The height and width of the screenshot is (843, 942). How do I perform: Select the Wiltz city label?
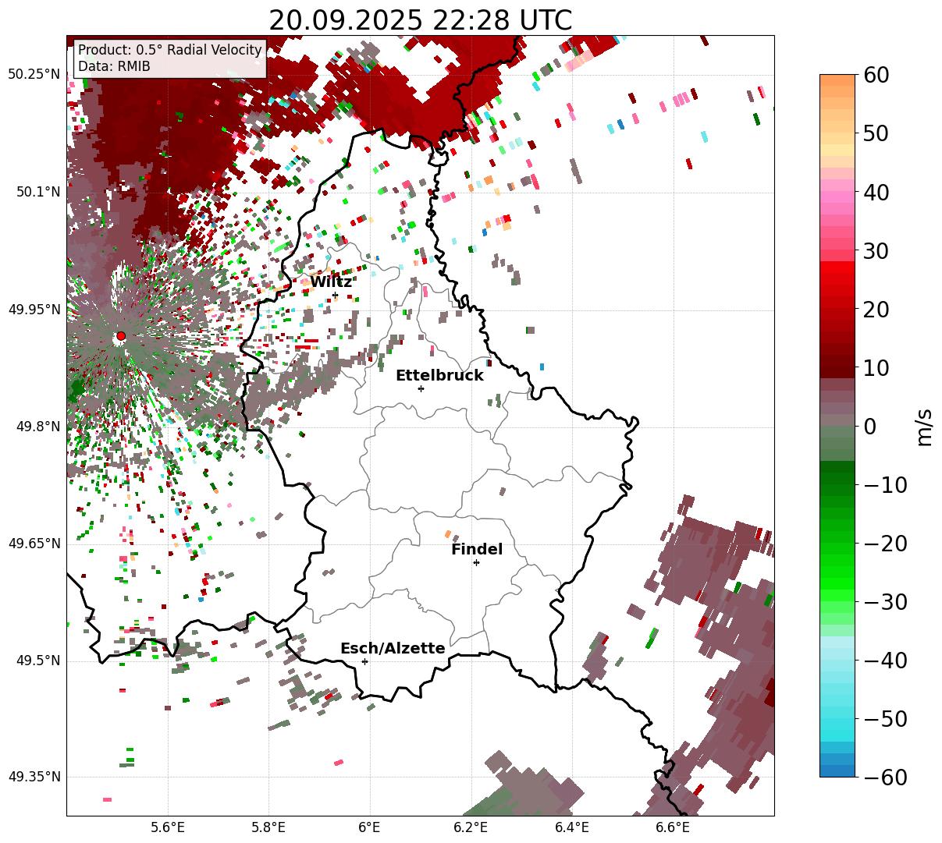[331, 282]
